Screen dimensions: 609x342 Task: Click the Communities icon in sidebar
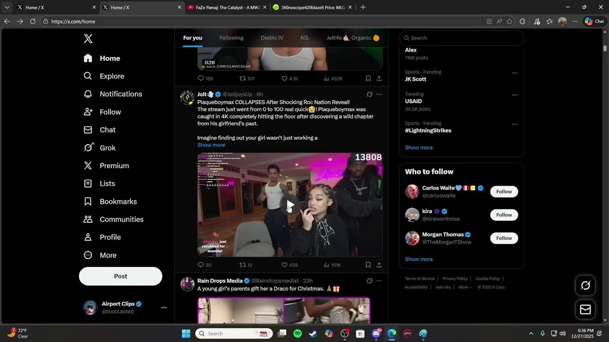tap(88, 219)
